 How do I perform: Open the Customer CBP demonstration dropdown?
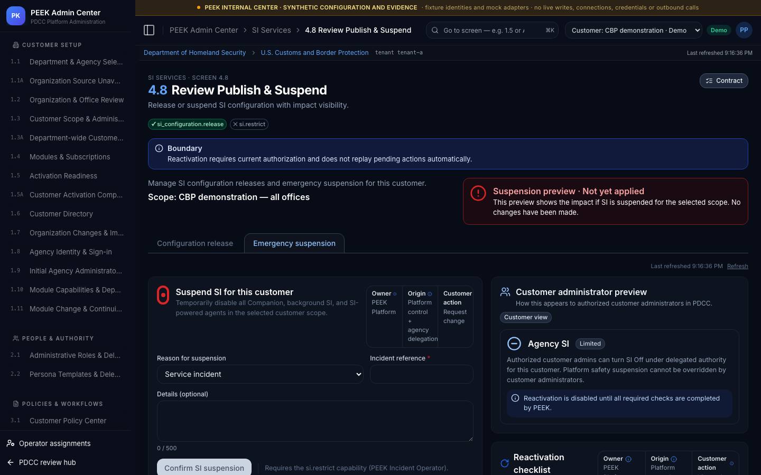[634, 30]
